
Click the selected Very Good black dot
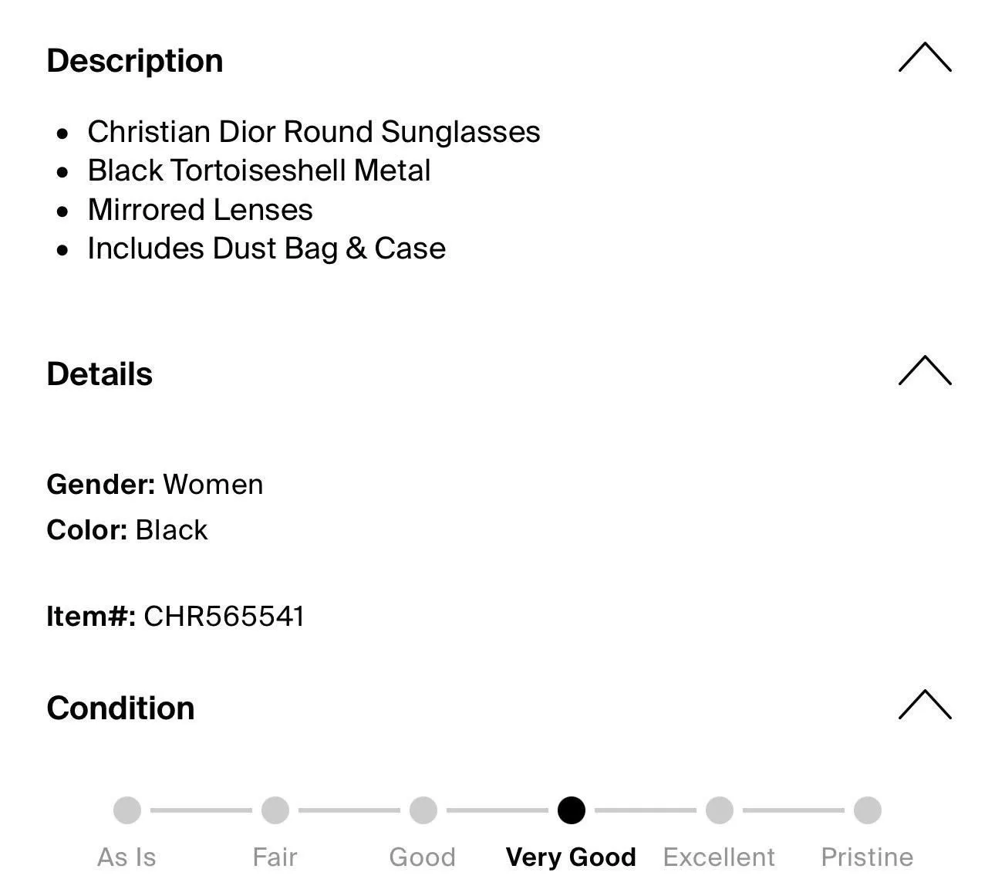(x=572, y=810)
